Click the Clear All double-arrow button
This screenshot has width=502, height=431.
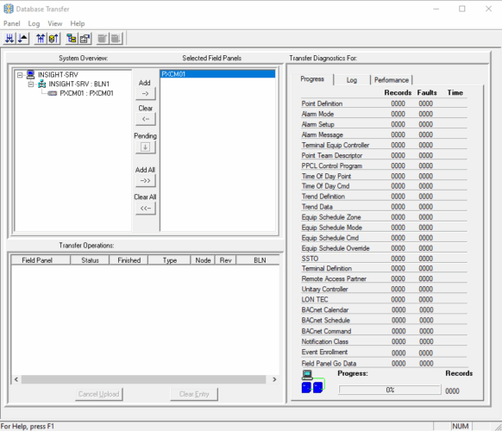tap(146, 209)
